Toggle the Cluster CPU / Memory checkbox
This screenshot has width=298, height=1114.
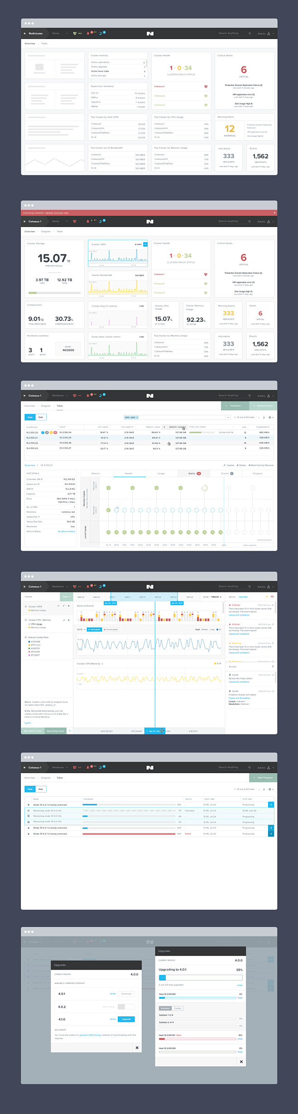pos(26,620)
